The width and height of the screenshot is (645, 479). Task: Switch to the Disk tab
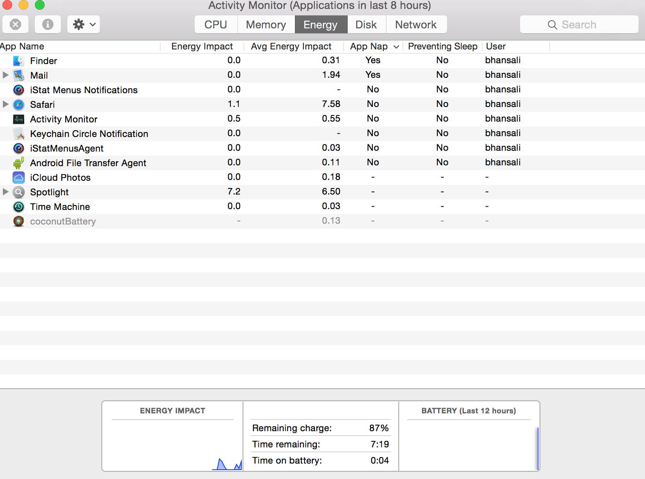(x=366, y=25)
